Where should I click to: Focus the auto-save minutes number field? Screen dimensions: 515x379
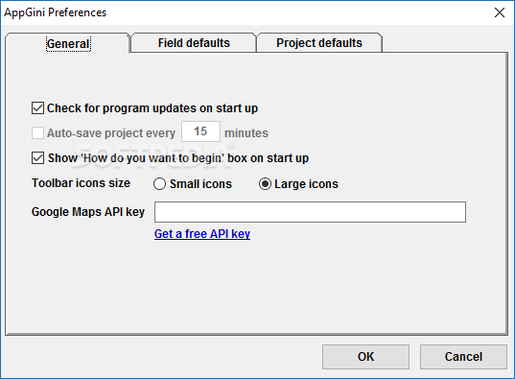(200, 131)
